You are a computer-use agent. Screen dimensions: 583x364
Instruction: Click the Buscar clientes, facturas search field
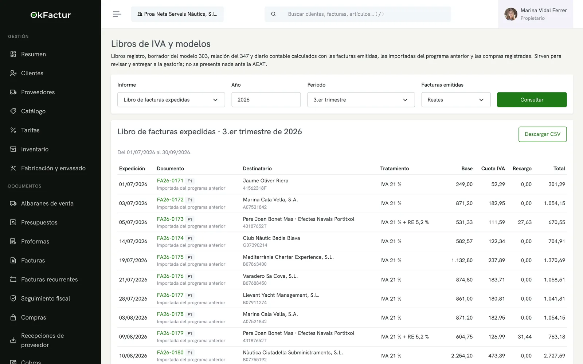coord(358,14)
